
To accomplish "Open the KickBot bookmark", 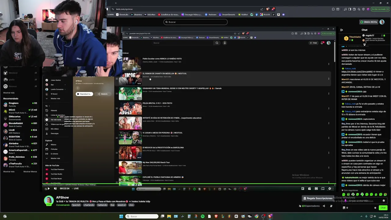I will 243,14.
